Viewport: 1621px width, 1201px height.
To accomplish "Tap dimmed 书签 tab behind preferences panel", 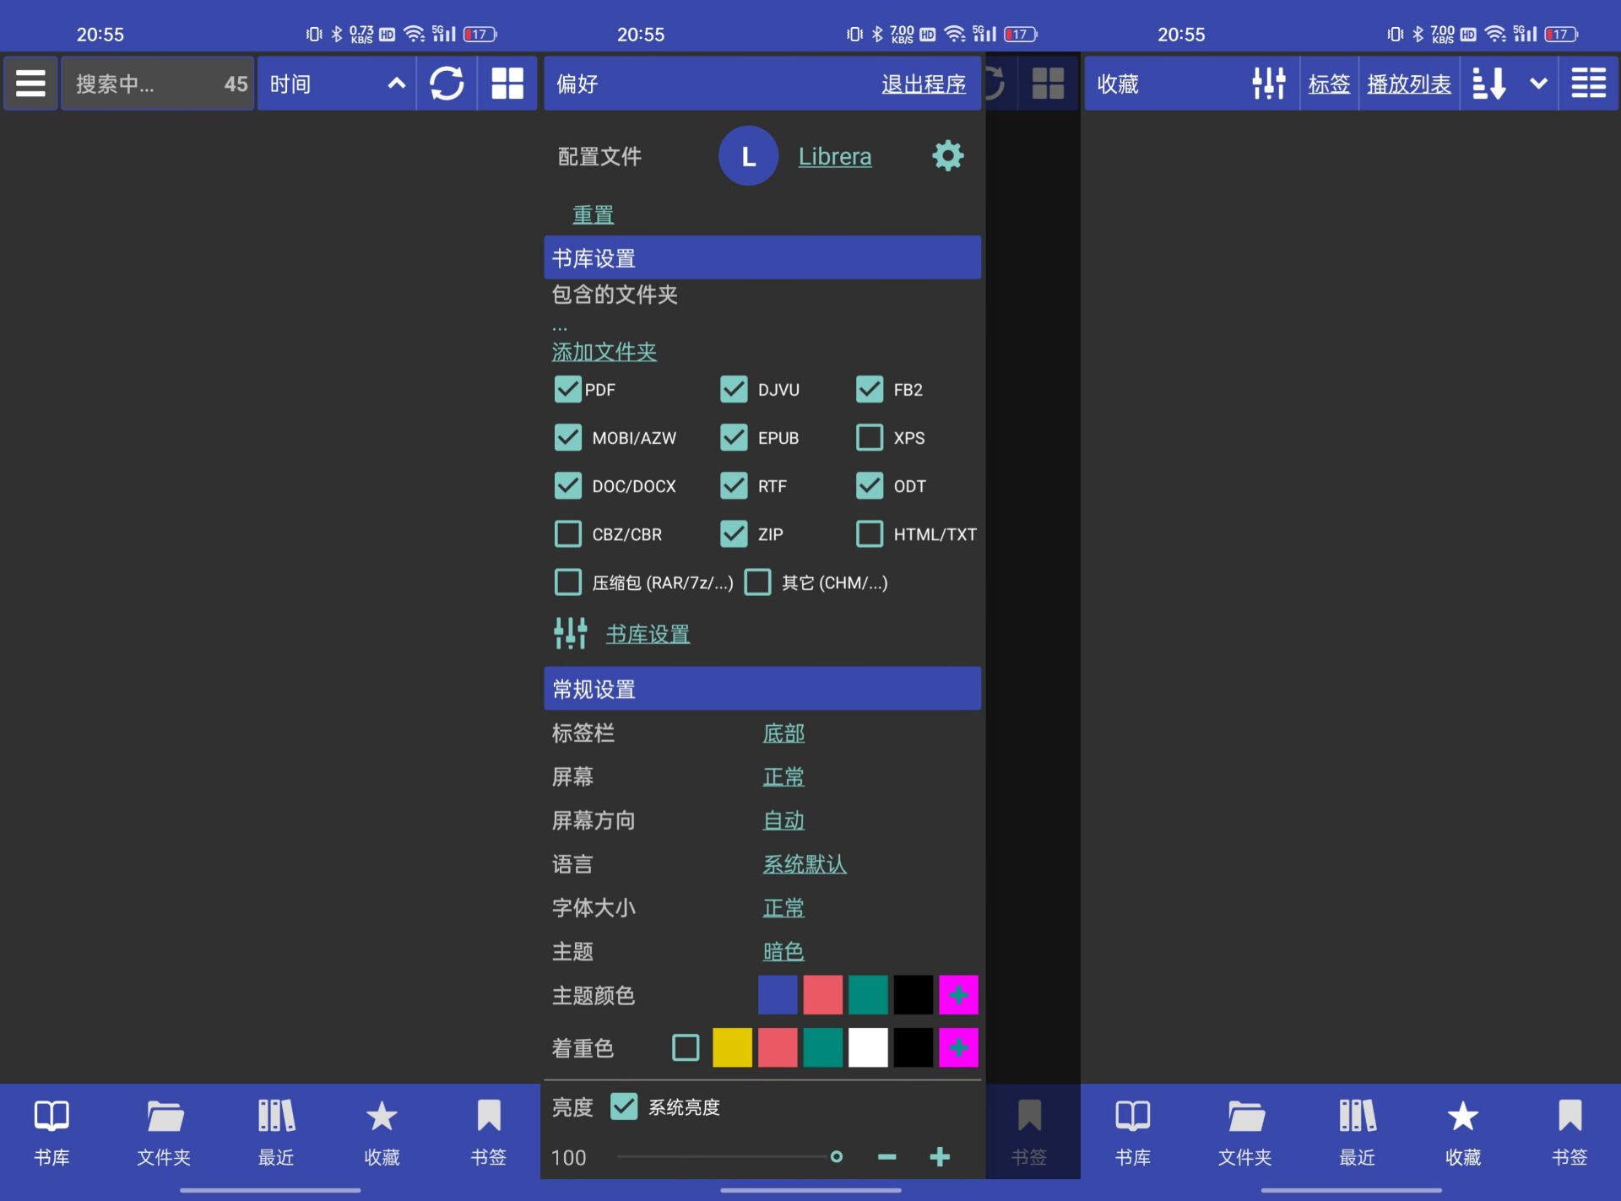I will (x=1029, y=1133).
